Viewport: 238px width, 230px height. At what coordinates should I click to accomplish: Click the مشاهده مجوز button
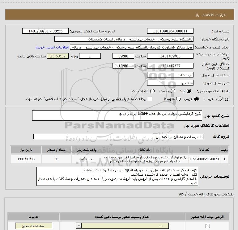pyautogui.click(x=34, y=226)
